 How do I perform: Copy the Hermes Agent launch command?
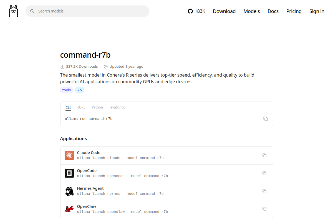tap(264, 191)
